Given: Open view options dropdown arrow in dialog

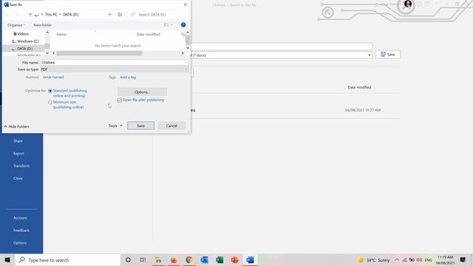Looking at the screenshot, I should point(172,24).
